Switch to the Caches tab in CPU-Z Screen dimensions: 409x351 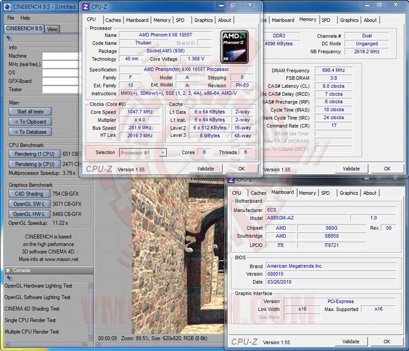113,20
